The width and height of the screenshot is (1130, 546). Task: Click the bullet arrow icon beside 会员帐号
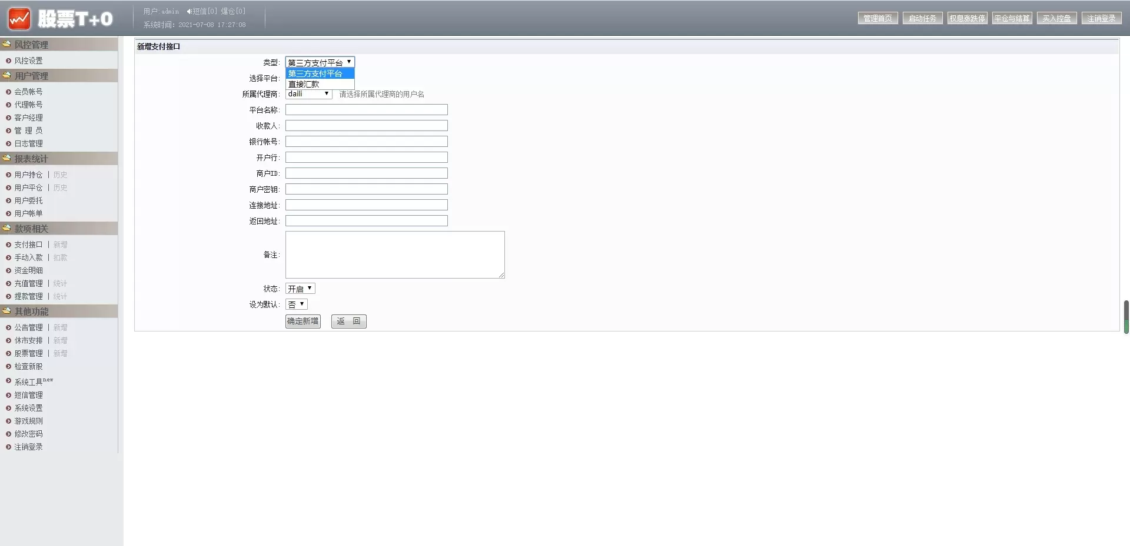pos(8,92)
